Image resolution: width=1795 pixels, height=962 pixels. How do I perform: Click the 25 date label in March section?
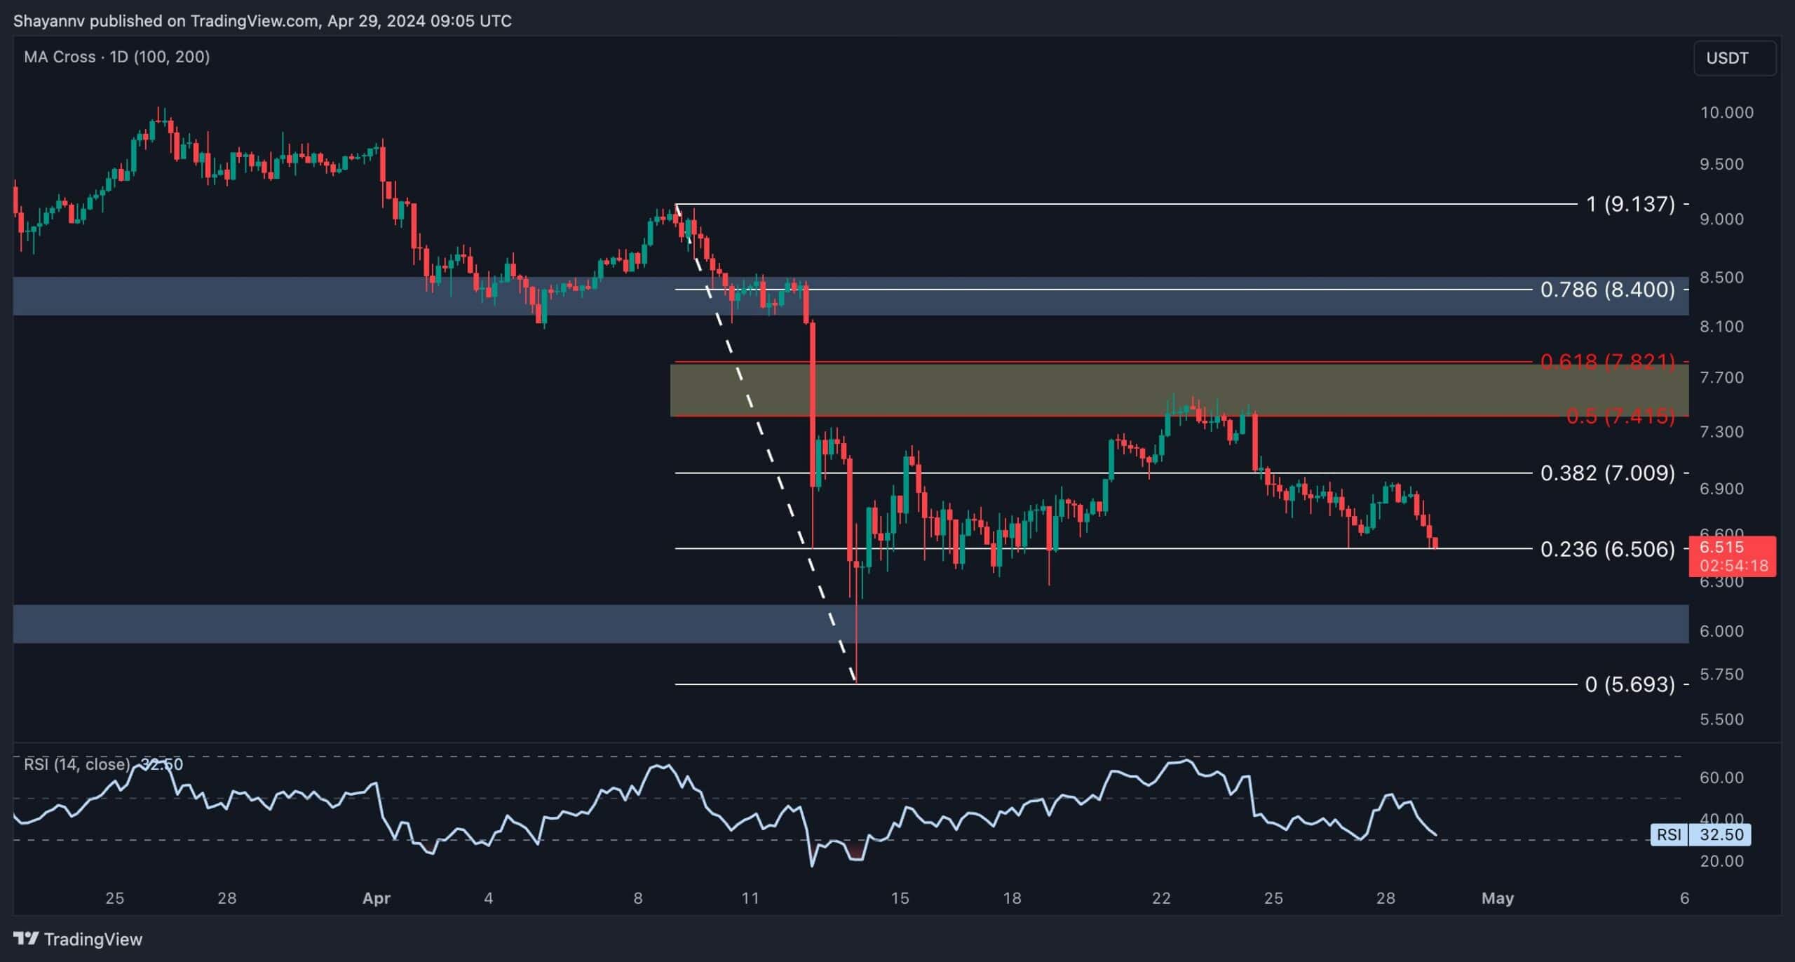[114, 898]
